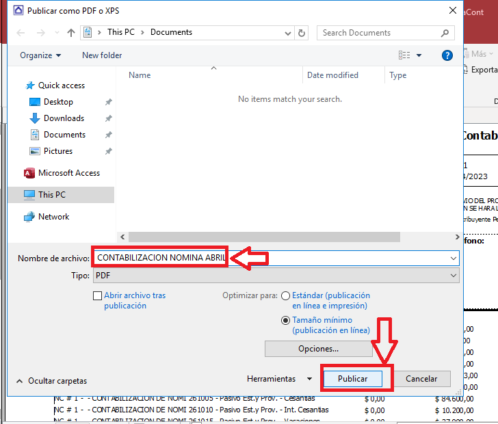Refresh the Documents folder view
498x424 pixels.
coord(302,33)
